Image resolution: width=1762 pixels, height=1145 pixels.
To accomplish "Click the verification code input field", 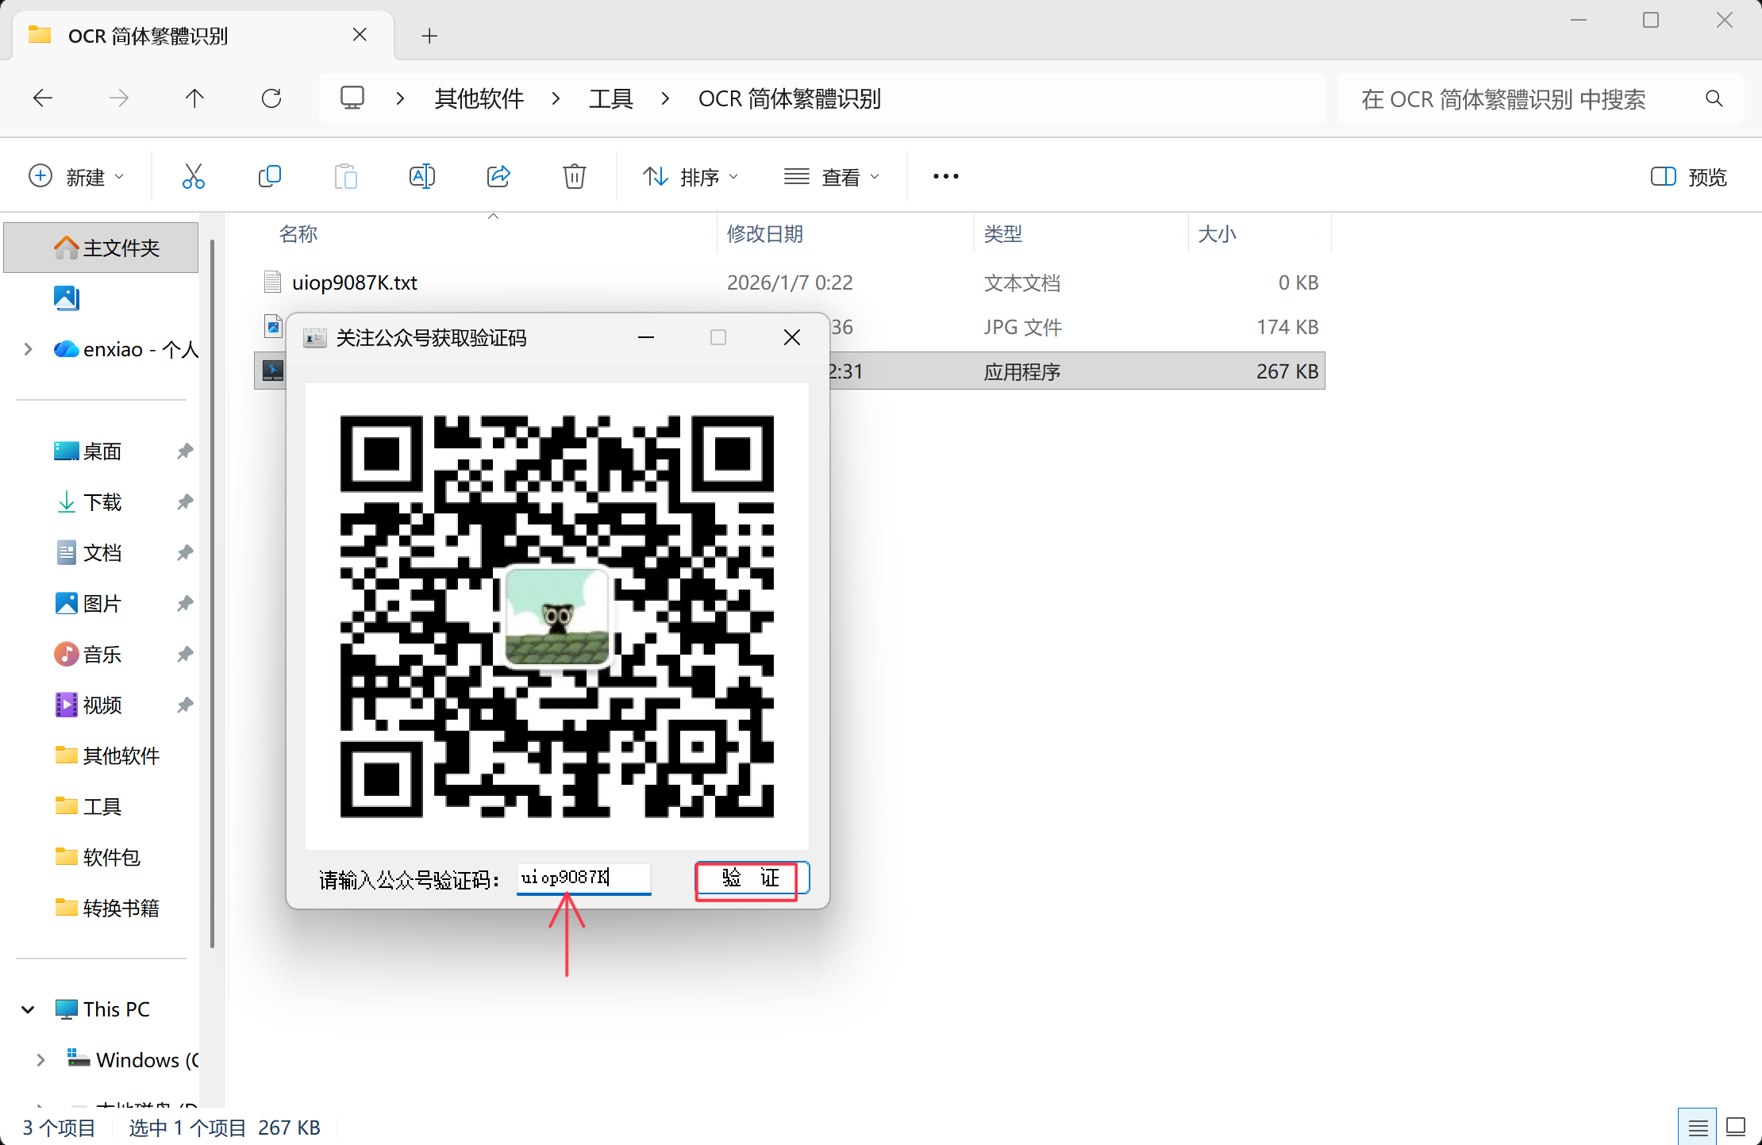I will 583,878.
